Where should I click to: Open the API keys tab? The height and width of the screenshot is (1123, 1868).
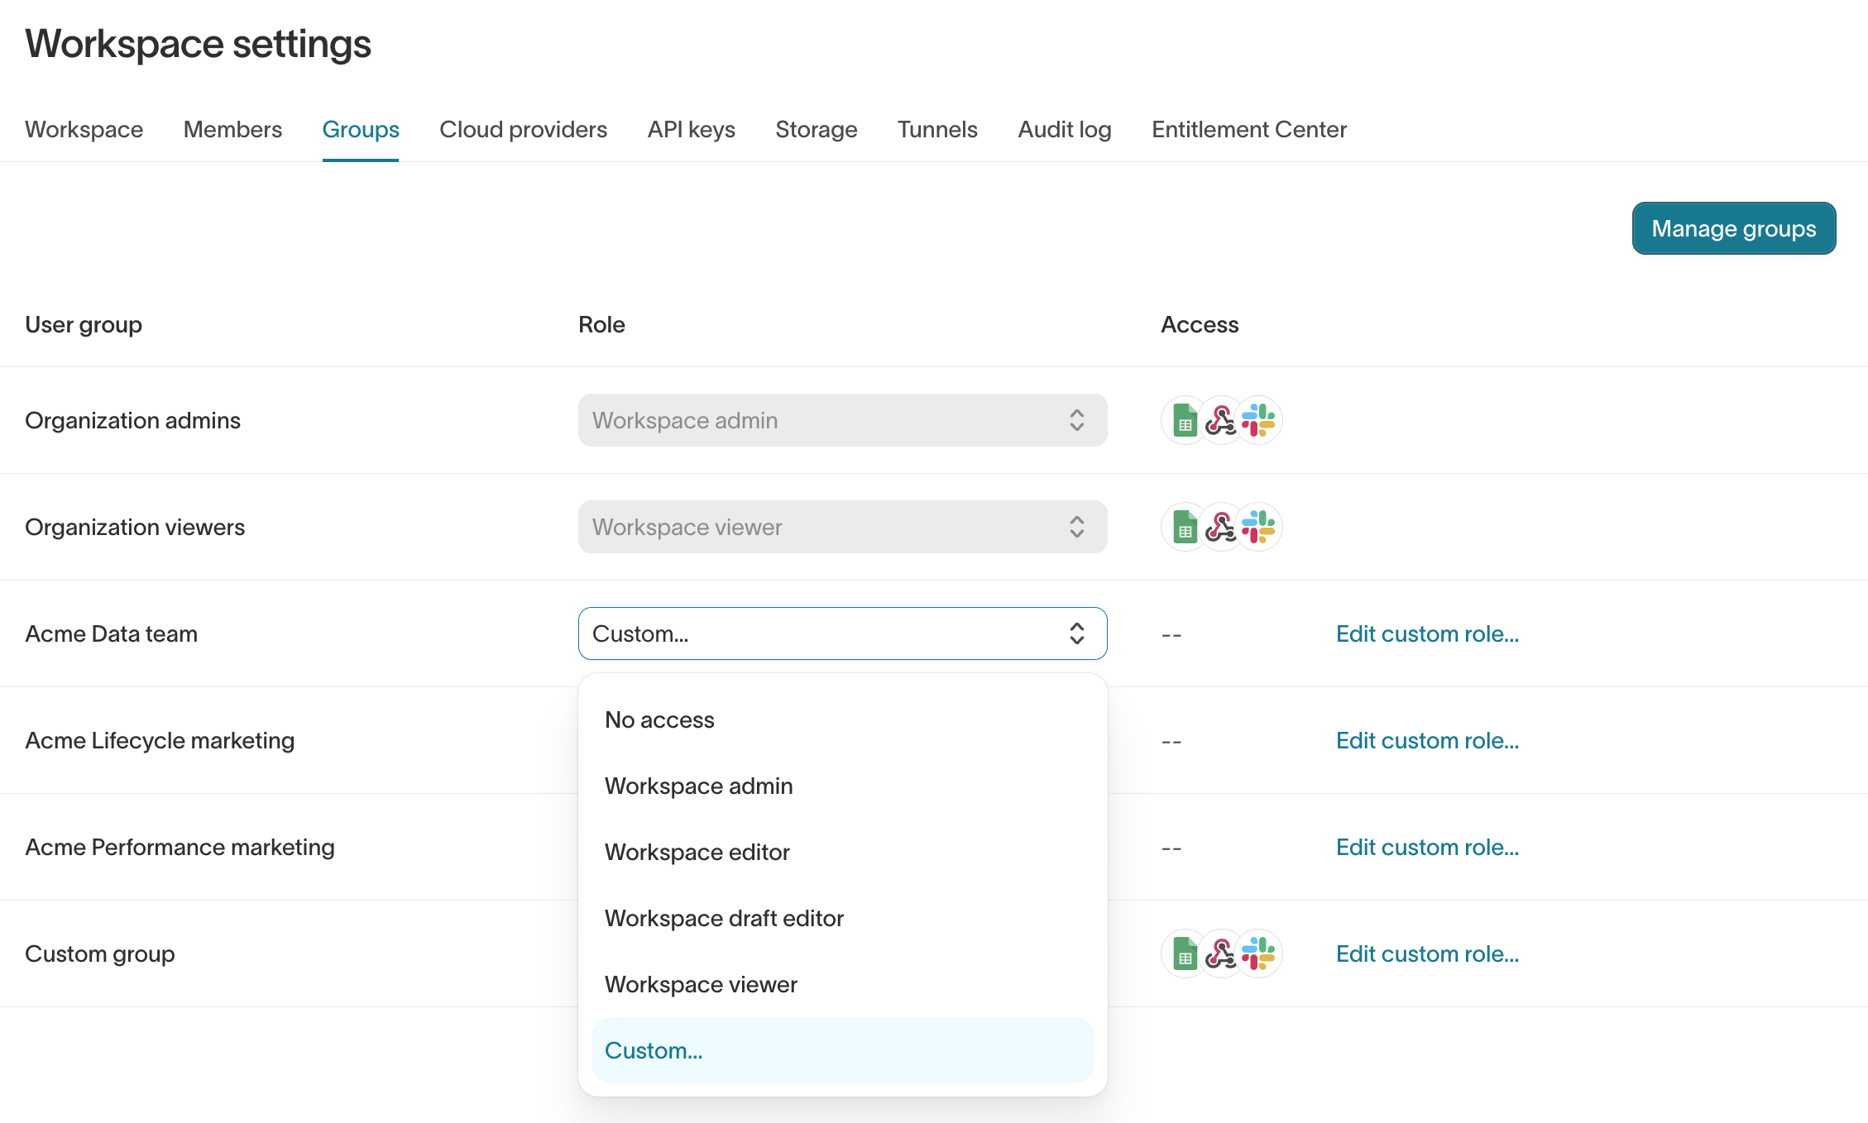pos(691,130)
